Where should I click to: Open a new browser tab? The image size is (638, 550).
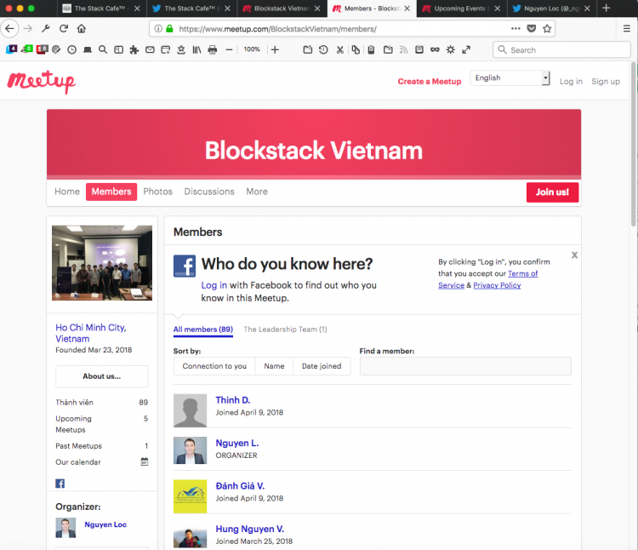pos(606,9)
